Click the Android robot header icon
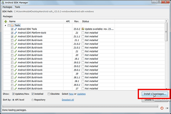This screenshot has width=171, height=114. pos(5,21)
